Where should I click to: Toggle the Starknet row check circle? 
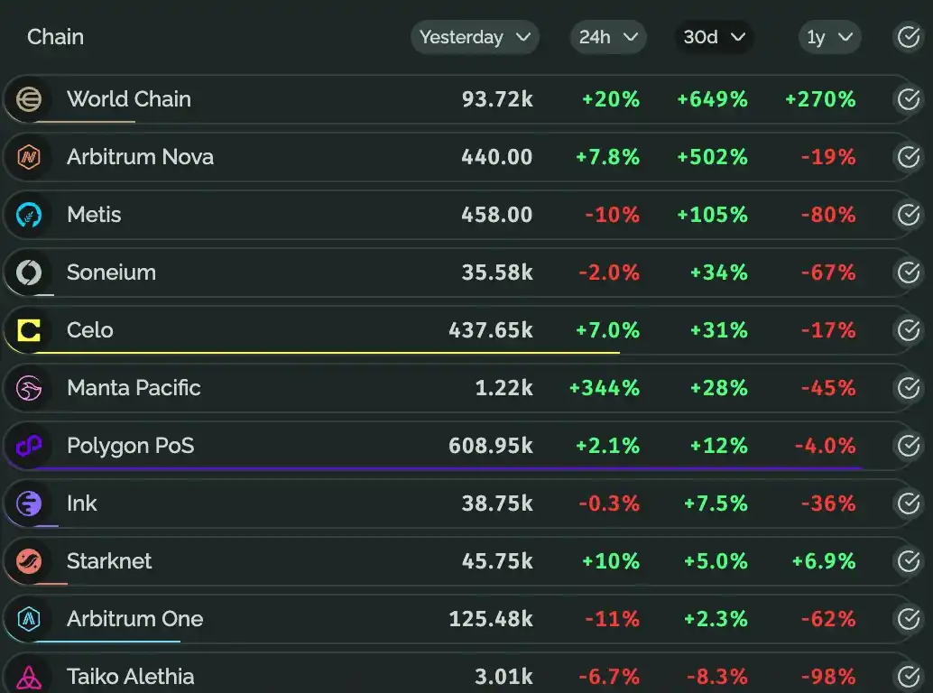tap(909, 561)
